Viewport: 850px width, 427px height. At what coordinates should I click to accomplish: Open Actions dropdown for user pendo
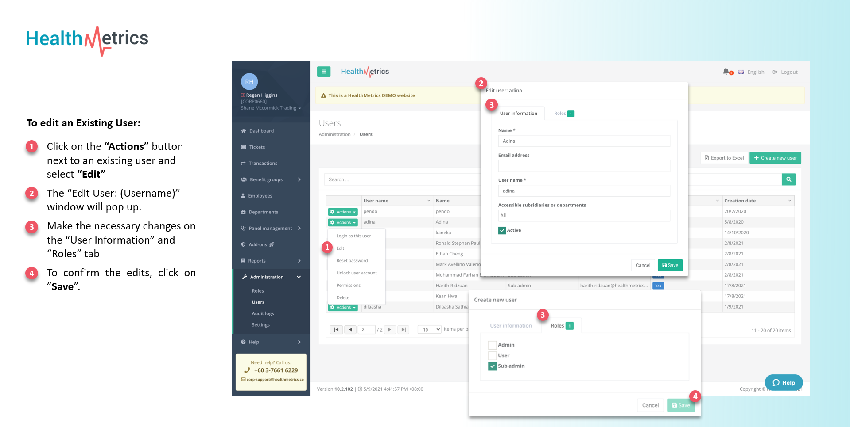click(x=343, y=212)
